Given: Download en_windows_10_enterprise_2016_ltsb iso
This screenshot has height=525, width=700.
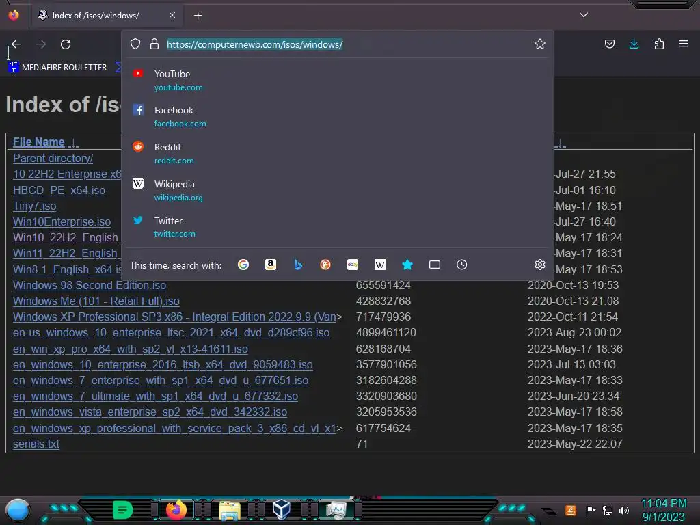Looking at the screenshot, I should click(163, 365).
